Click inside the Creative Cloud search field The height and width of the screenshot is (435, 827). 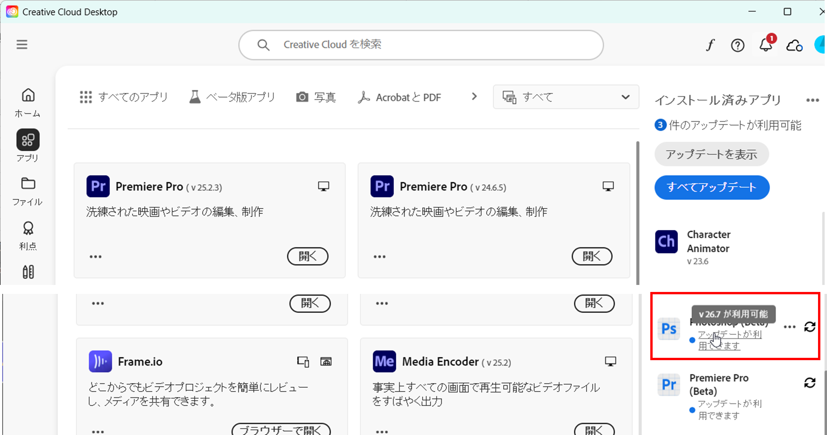(x=421, y=44)
